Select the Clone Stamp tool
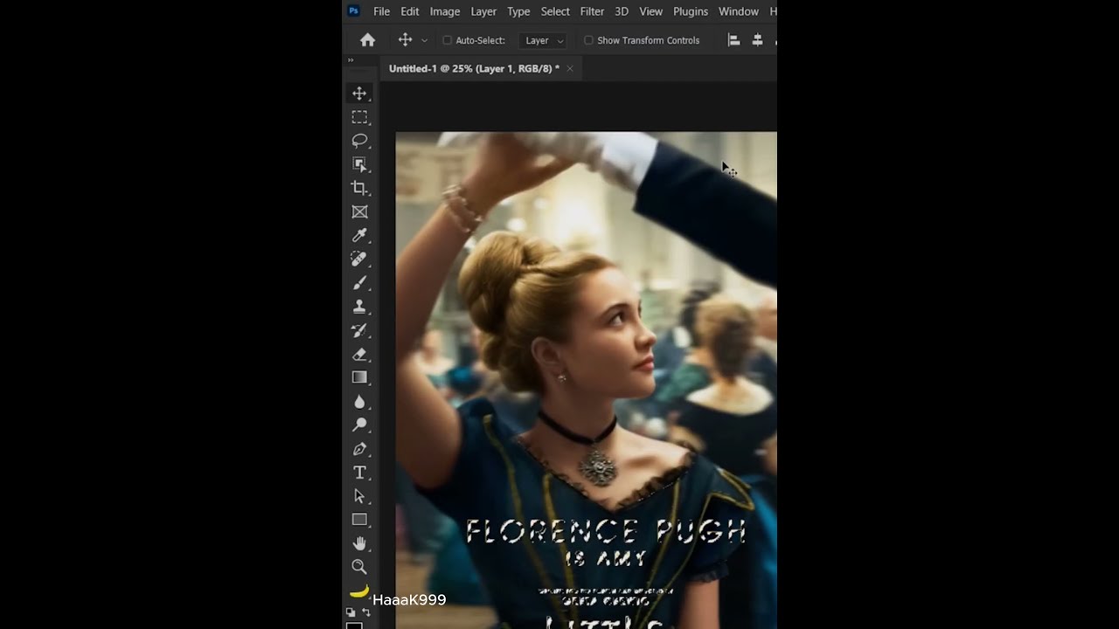This screenshot has height=629, width=1119. click(x=359, y=307)
